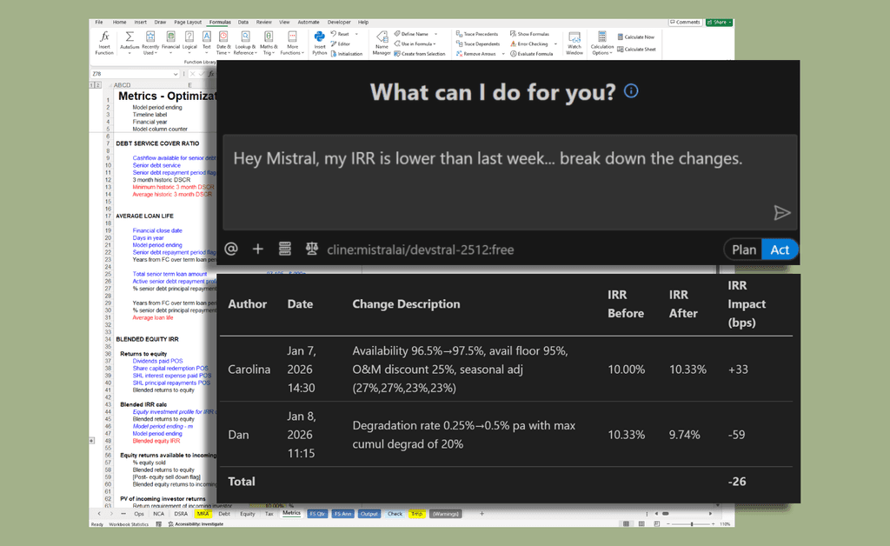Open the Watch Window

(x=575, y=43)
